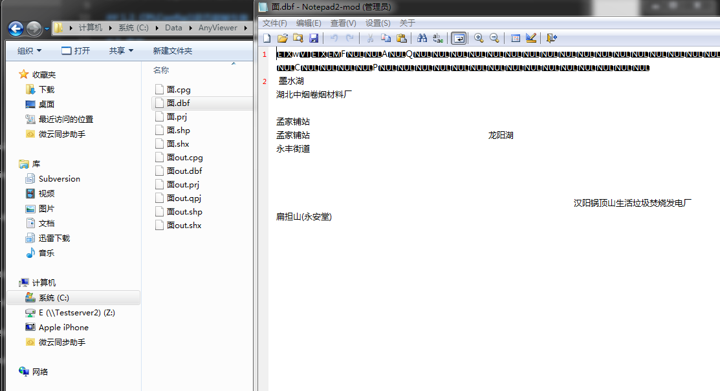The height and width of the screenshot is (391, 720).
Task: Open the 设置(S) menu
Action: (378, 23)
